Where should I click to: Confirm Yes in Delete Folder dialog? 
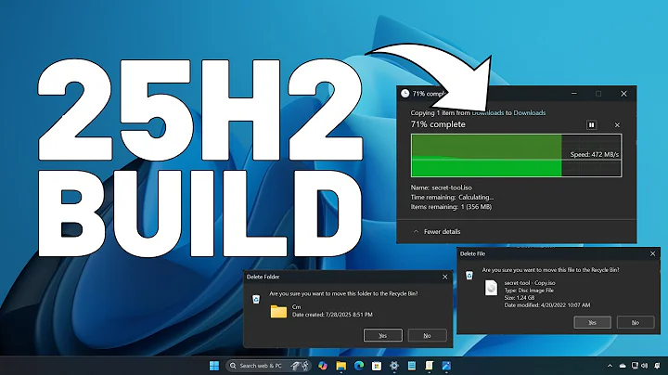point(382,335)
